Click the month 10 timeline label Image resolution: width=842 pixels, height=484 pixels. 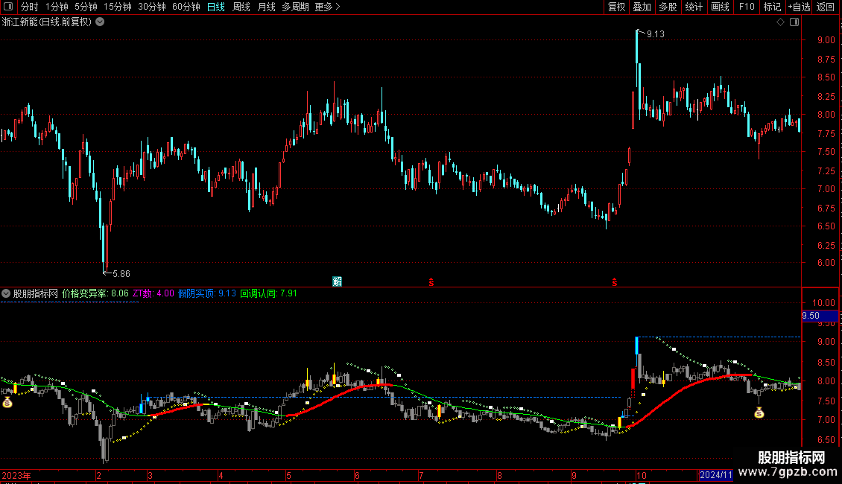click(x=641, y=475)
